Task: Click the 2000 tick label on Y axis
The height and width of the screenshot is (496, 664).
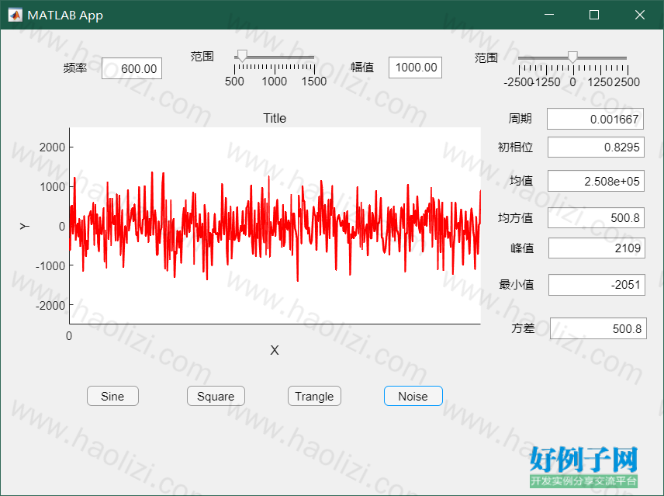Action: click(x=52, y=147)
